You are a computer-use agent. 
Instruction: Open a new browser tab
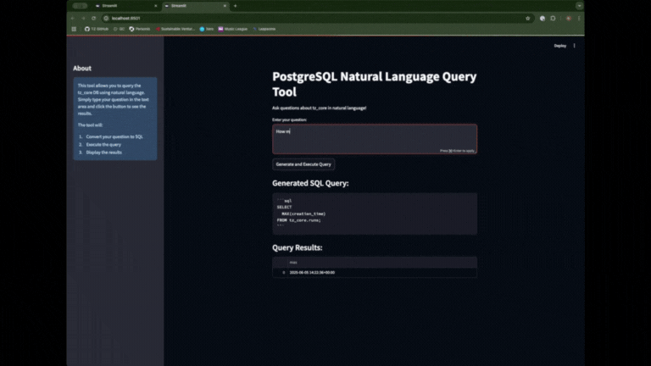coord(235,6)
